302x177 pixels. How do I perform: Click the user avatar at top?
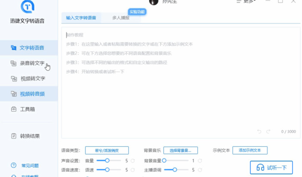[x=154, y=2]
